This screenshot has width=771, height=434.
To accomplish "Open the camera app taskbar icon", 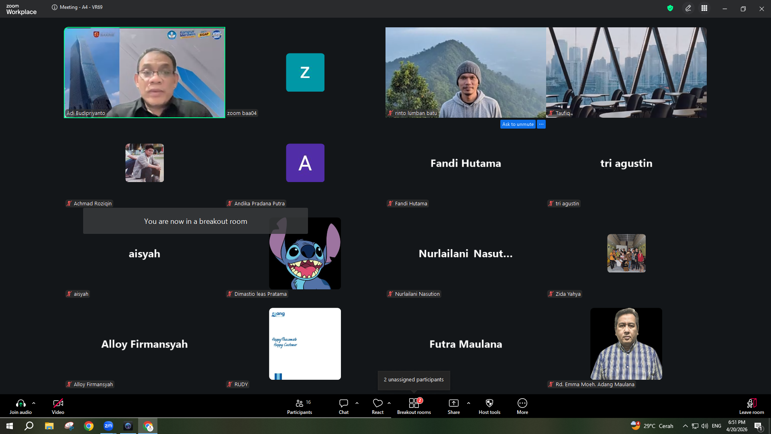I will click(x=128, y=426).
